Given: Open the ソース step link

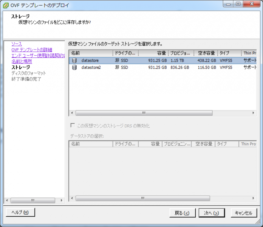Looking at the screenshot, I should [17, 44].
